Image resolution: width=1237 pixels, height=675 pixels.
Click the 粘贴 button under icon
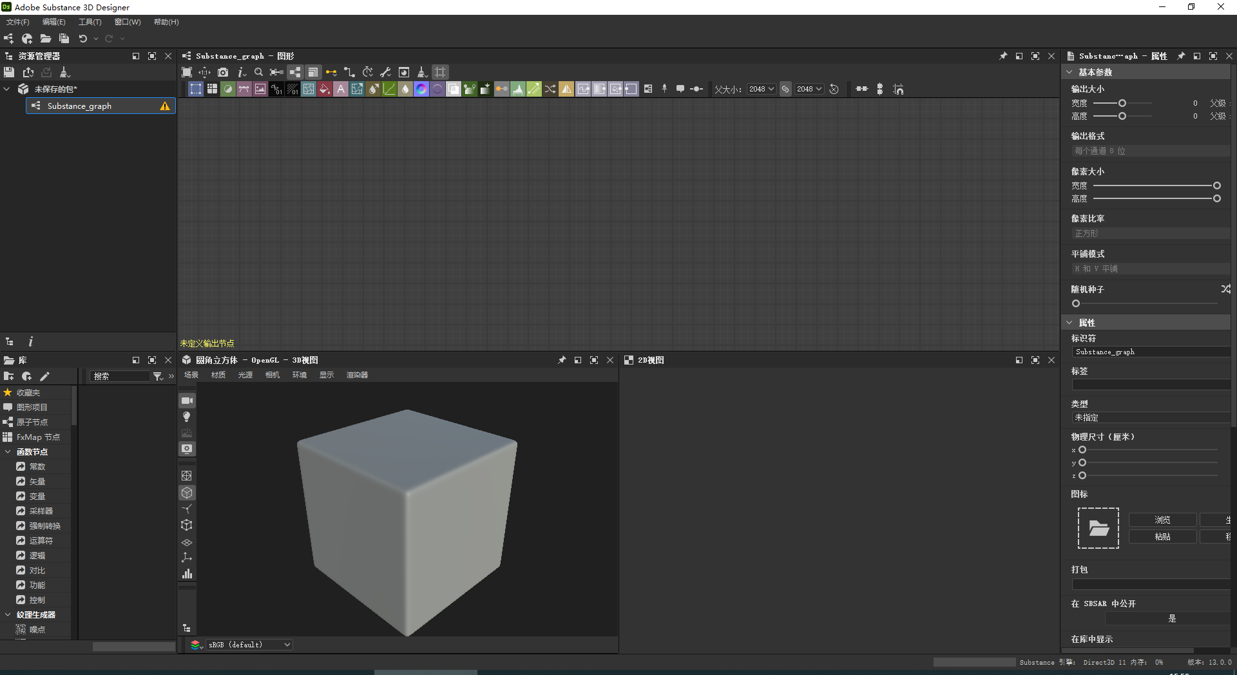click(x=1162, y=536)
